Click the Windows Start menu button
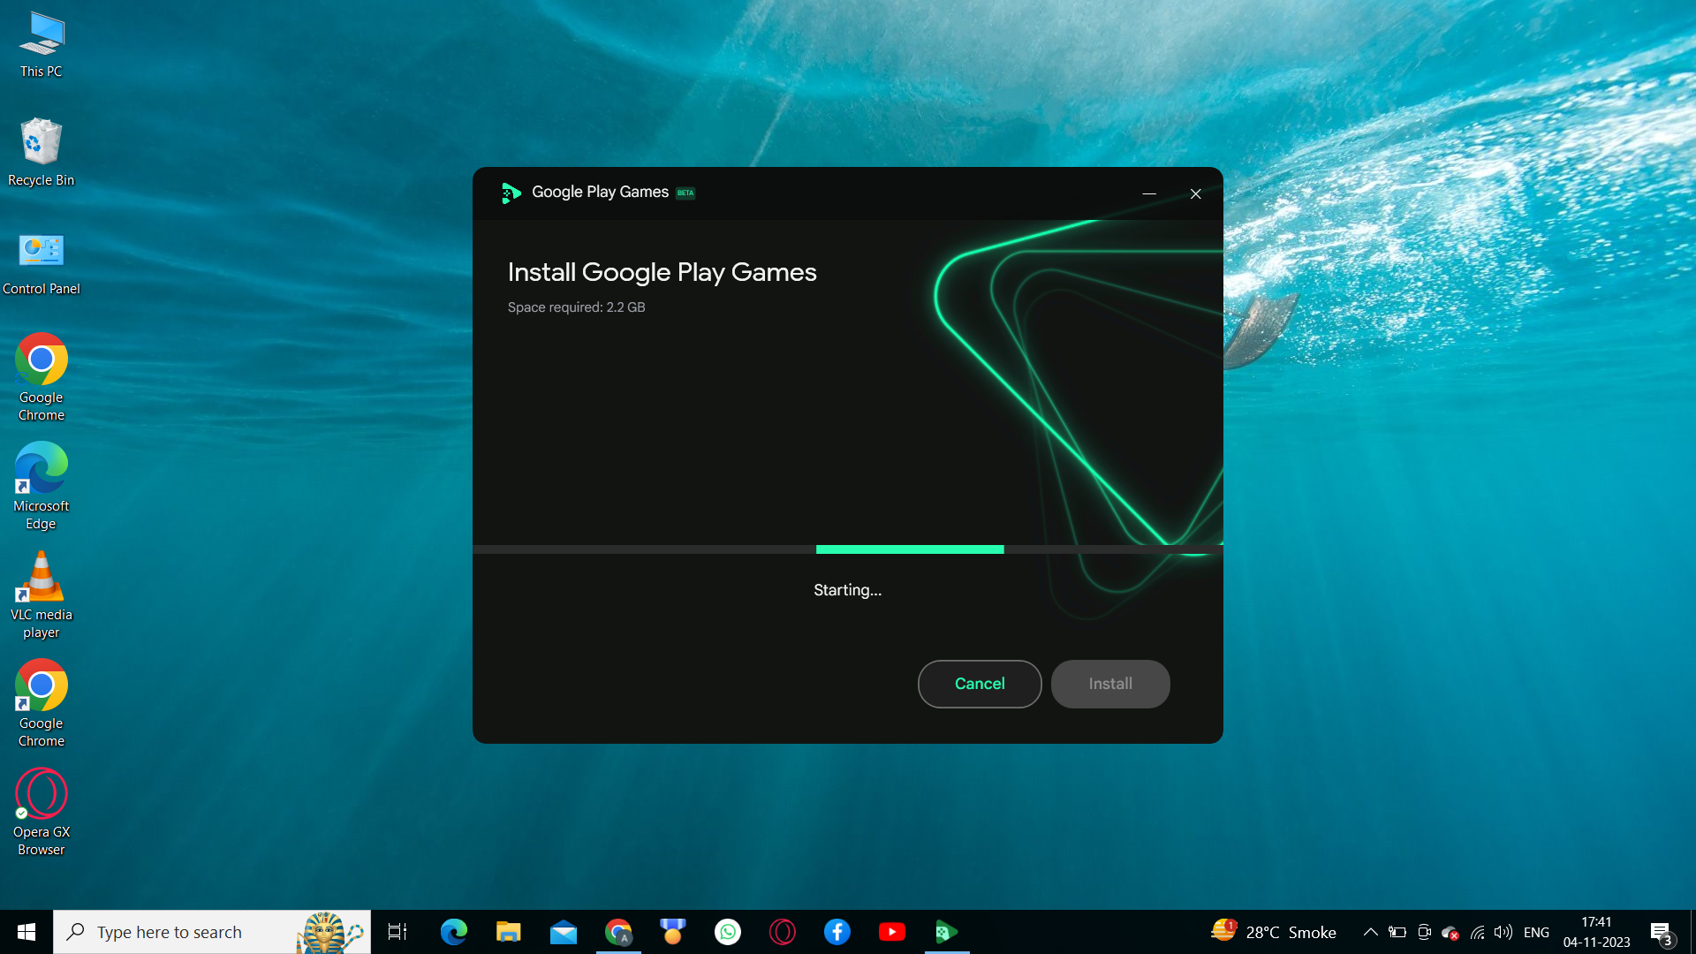The height and width of the screenshot is (954, 1696). [x=26, y=931]
